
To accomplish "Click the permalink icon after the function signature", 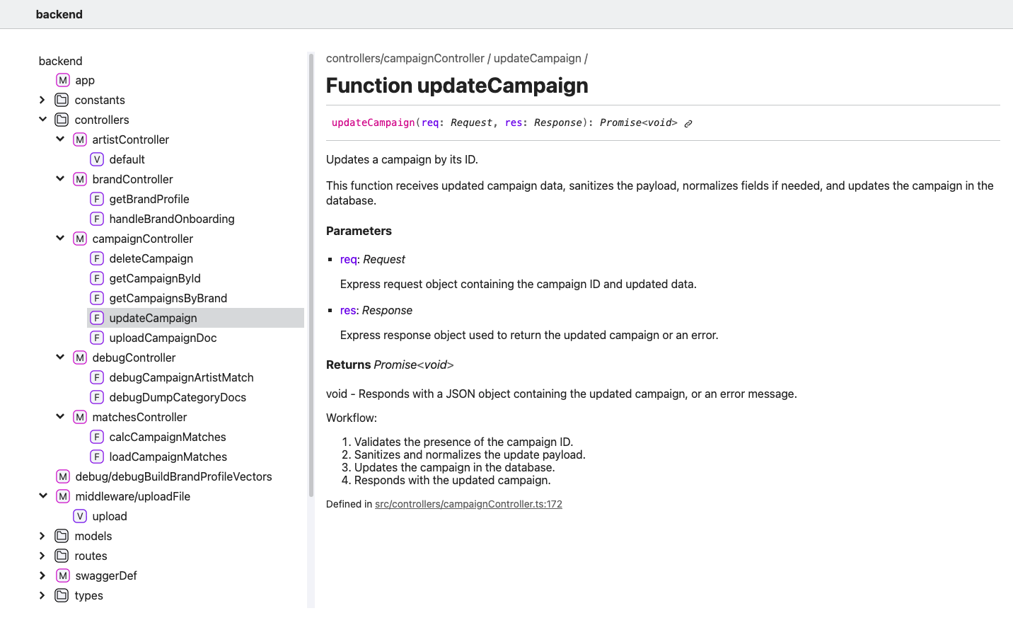I will [x=688, y=123].
